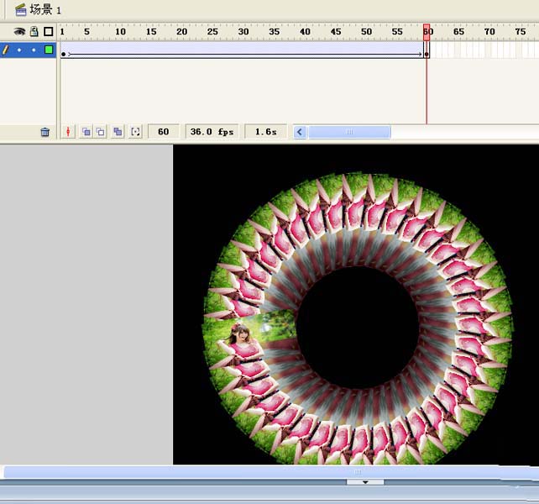Enable the onion skin button
This screenshot has width=539, height=504.
(x=86, y=132)
